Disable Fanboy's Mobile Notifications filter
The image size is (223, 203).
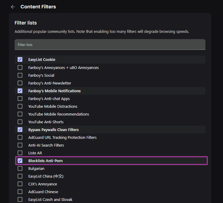pos(20,91)
